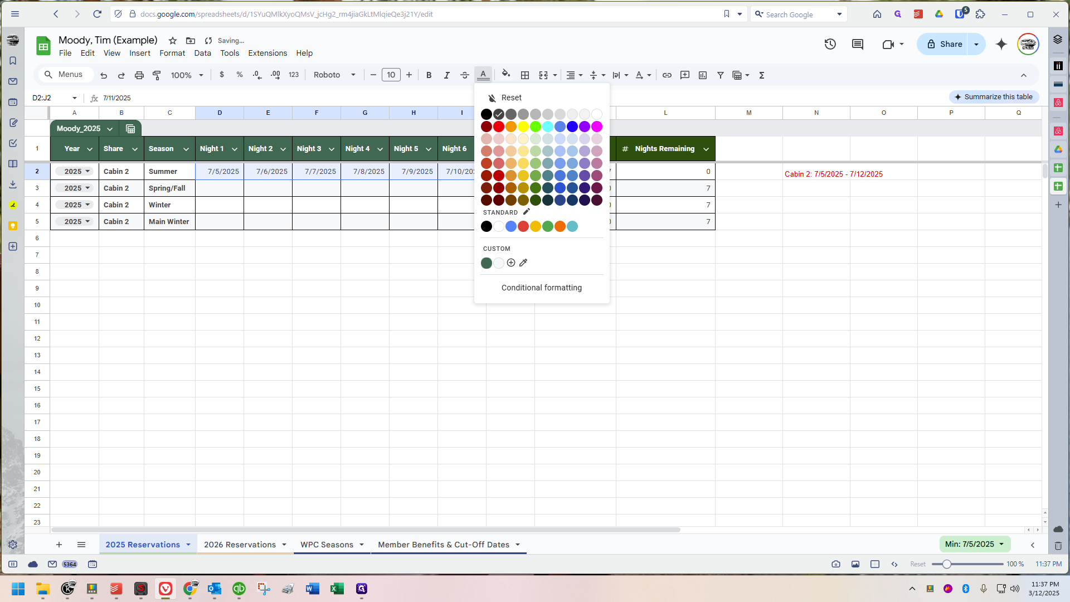The height and width of the screenshot is (602, 1070).
Task: Toggle bold formatting
Action: (429, 75)
